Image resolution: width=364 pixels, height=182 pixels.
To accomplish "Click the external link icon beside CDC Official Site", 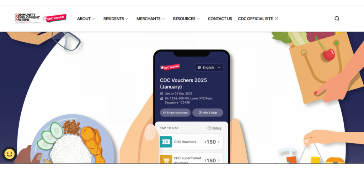I will [x=276, y=18].
